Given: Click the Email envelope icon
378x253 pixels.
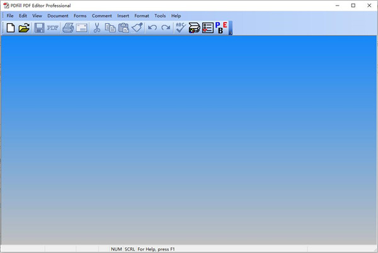Looking at the screenshot, I should coord(81,28).
